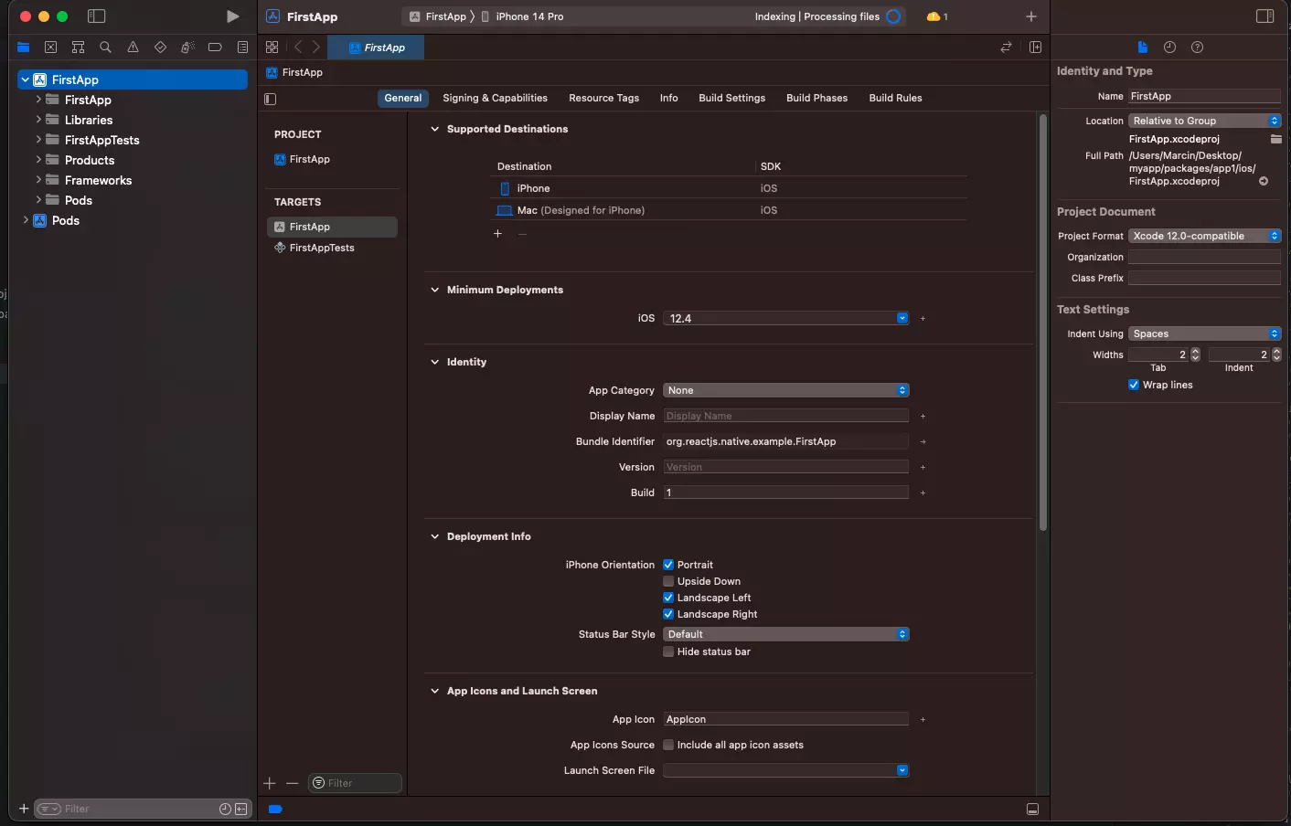Add editor on right icon
Image resolution: width=1291 pixels, height=826 pixels.
(1036, 48)
